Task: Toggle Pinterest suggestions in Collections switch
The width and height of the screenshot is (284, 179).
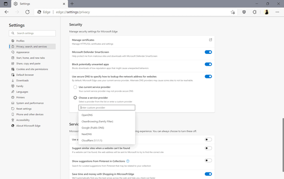Action: tap(208, 161)
